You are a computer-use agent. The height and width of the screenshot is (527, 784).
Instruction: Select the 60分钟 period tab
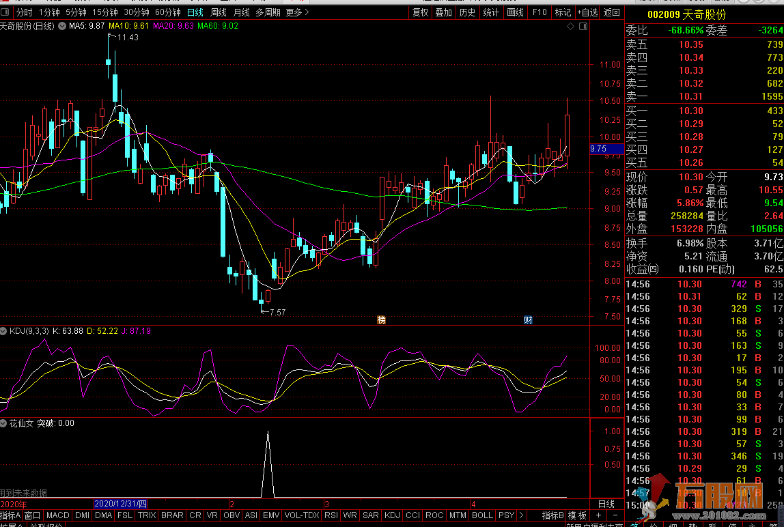point(168,12)
